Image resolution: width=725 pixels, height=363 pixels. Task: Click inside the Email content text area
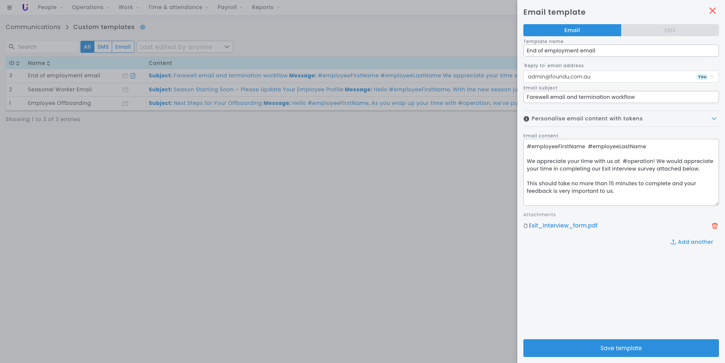coord(621,172)
